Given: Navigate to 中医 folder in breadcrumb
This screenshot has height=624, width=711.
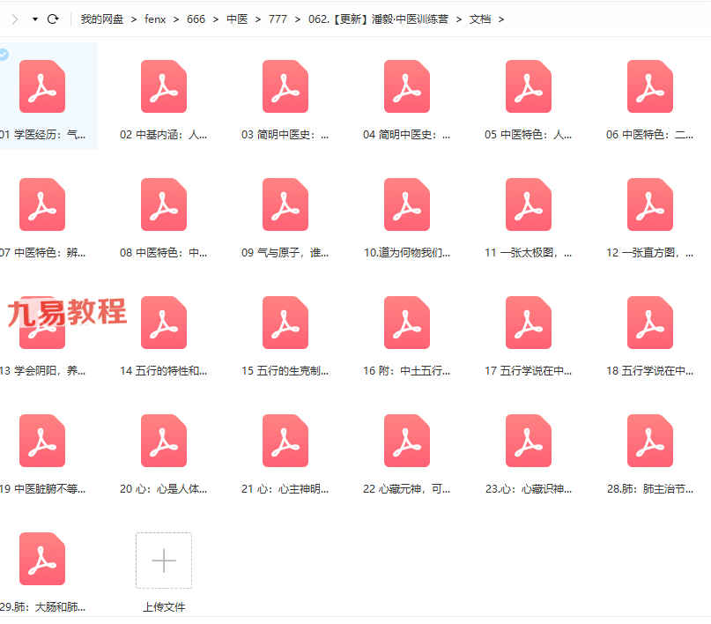Looking at the screenshot, I should tap(237, 19).
